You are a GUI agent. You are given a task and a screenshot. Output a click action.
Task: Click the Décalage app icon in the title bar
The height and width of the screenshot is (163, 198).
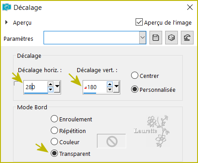7,7
